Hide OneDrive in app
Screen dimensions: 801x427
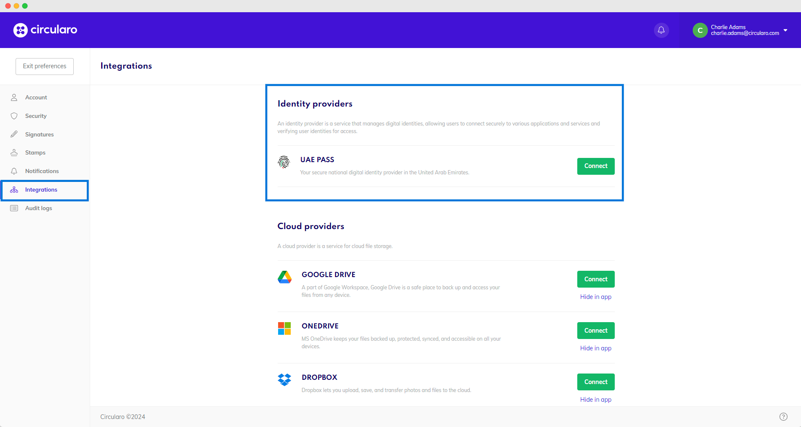[x=595, y=348]
